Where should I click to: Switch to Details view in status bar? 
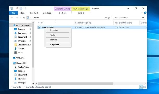[141, 87]
